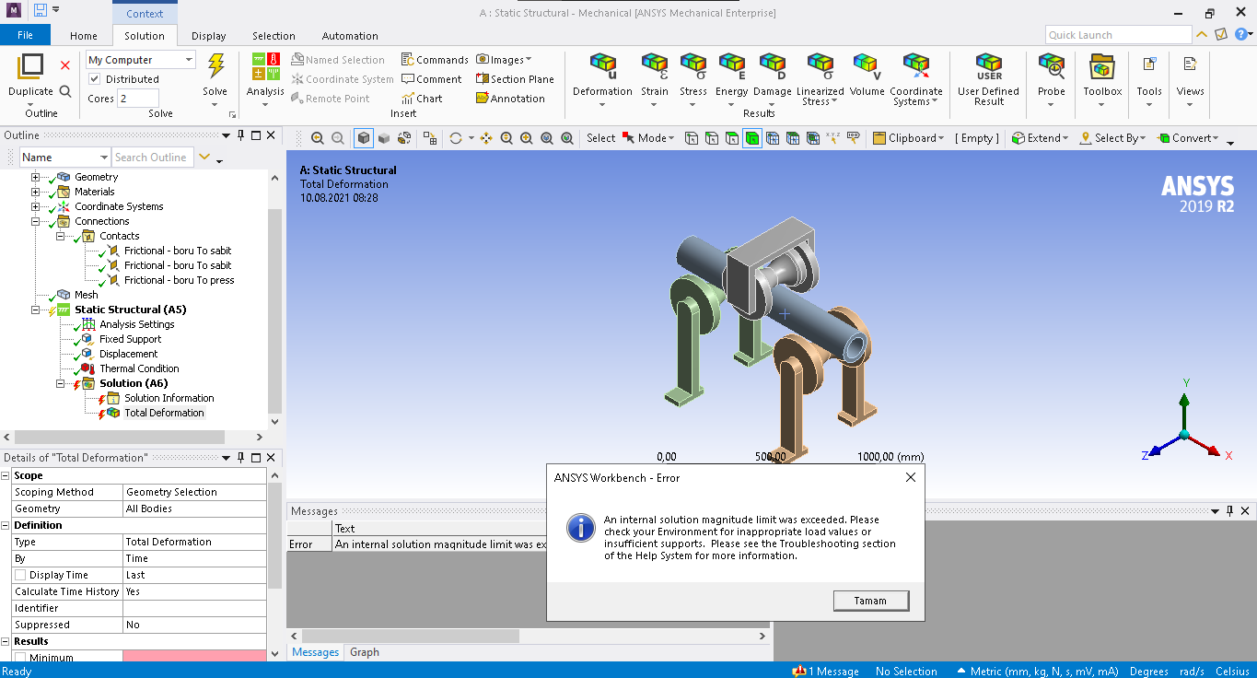The width and height of the screenshot is (1257, 678).
Task: Toggle the Distributed checkbox
Action: 94,79
